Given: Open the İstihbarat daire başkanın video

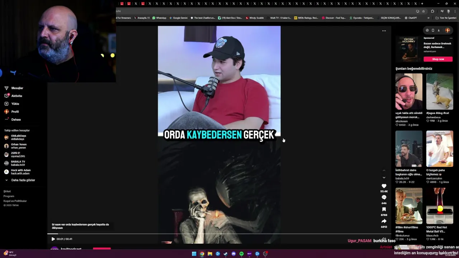Looking at the screenshot, I should 409,149.
